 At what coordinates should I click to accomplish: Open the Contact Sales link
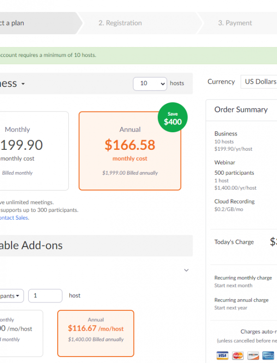14,218
